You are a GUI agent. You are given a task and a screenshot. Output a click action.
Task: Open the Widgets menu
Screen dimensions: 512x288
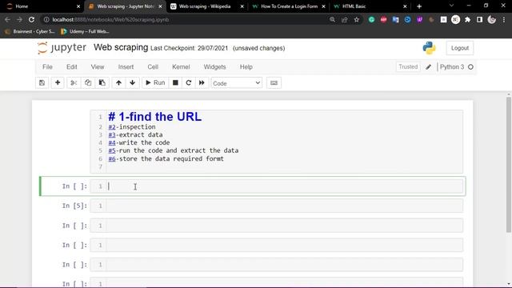[214, 67]
